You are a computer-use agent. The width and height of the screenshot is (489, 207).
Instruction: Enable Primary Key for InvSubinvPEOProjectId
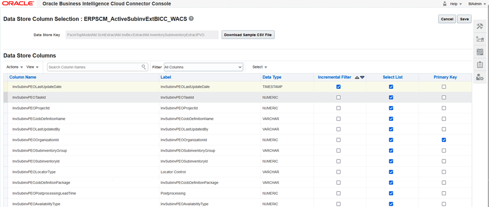(444, 108)
